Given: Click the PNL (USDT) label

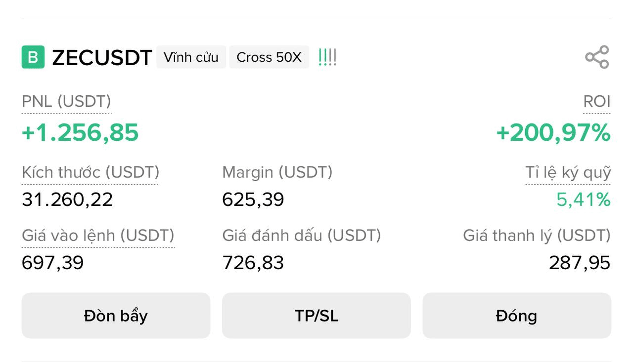Looking at the screenshot, I should pos(66,101).
